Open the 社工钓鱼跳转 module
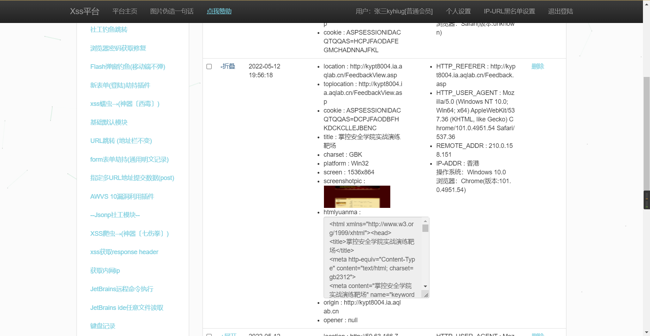The image size is (650, 336). coord(109,30)
